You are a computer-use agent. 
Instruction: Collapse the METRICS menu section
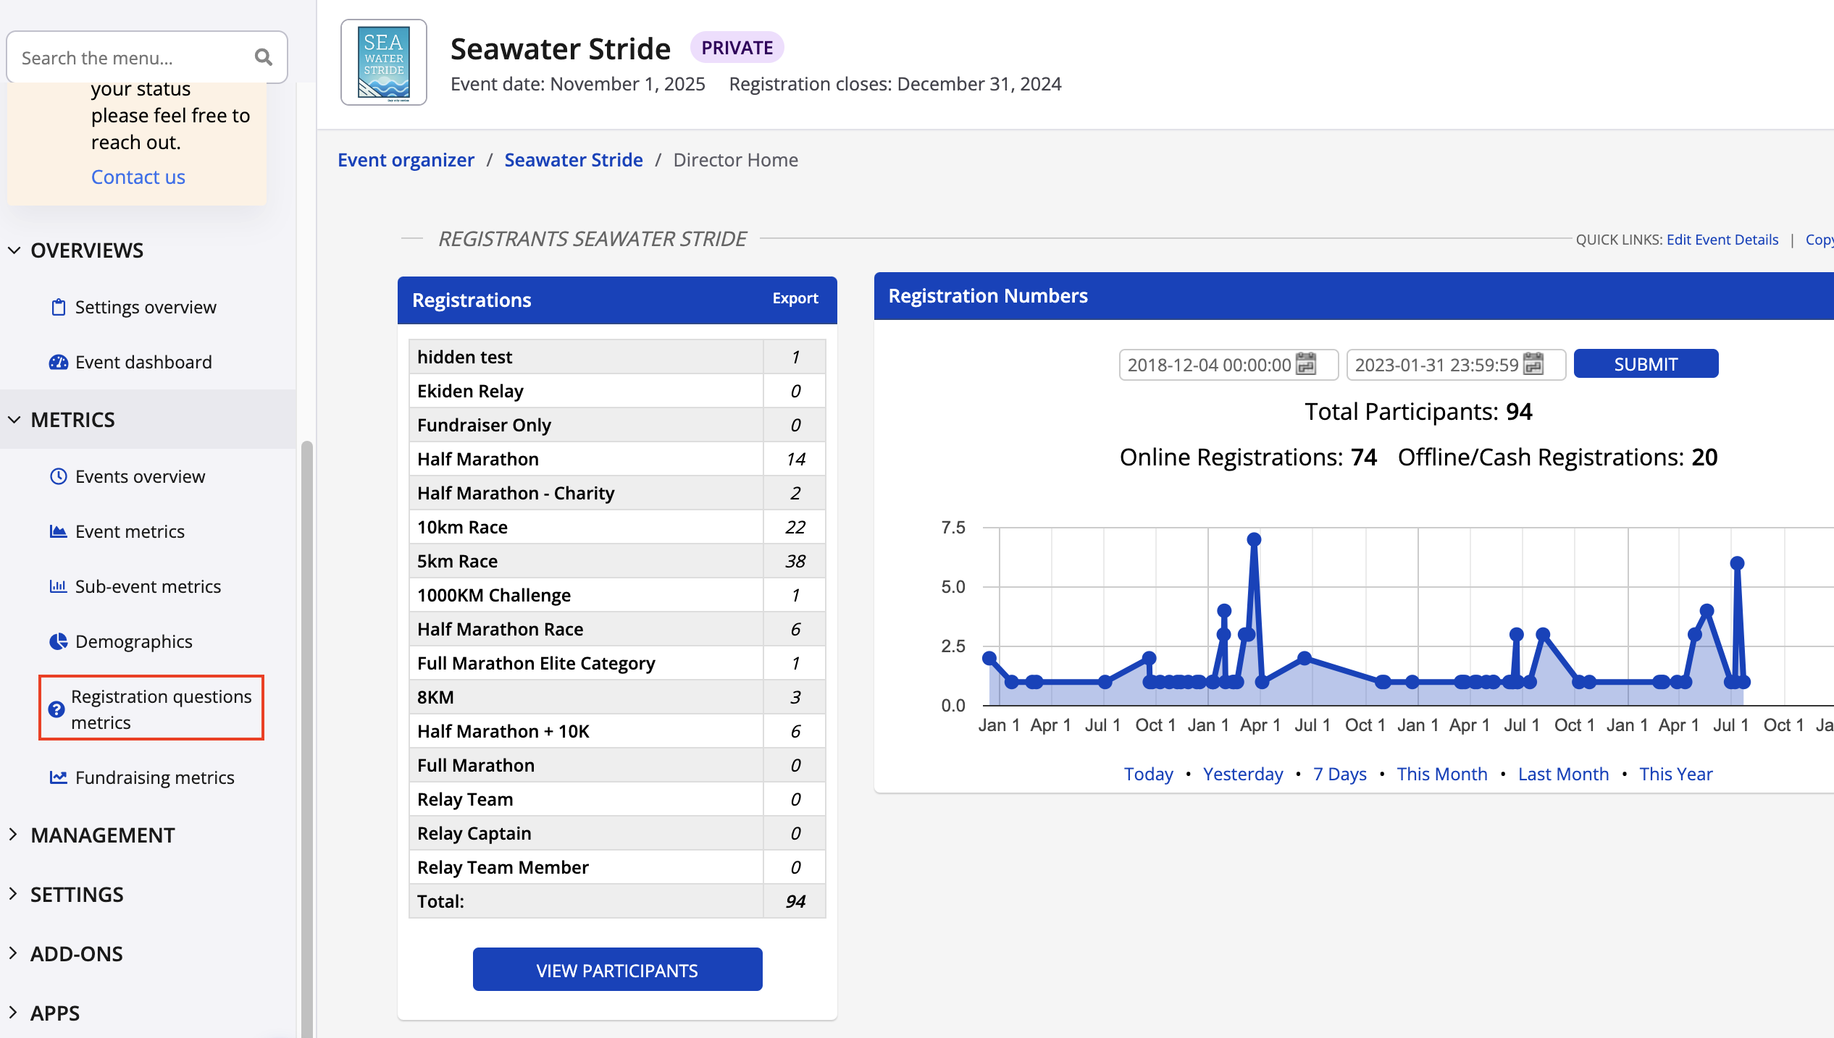(14, 420)
